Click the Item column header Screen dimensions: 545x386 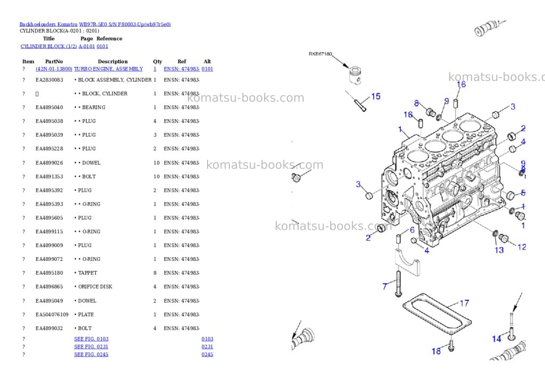[28, 62]
